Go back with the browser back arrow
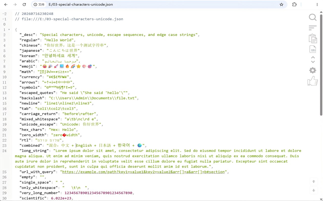This screenshot has height=201, width=323. 6,5
